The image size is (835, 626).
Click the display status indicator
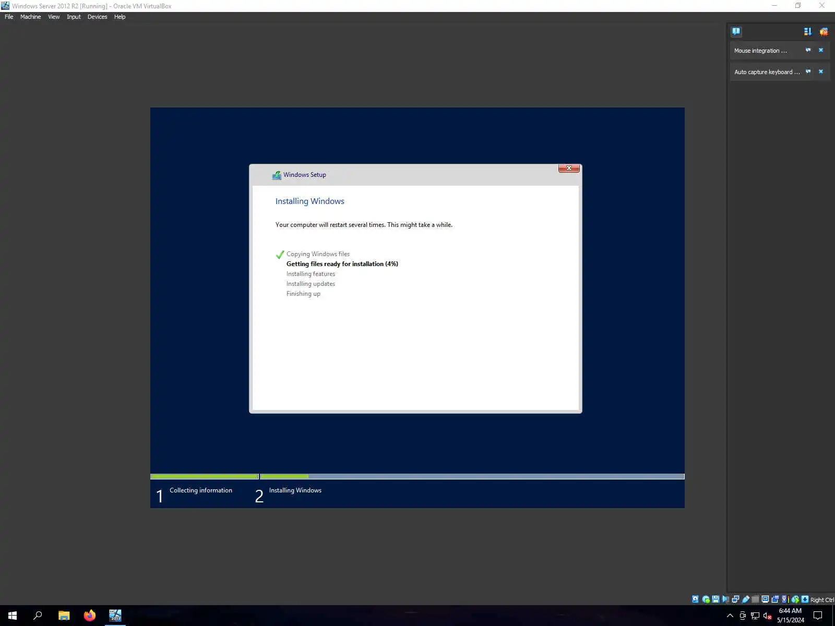pos(765,599)
